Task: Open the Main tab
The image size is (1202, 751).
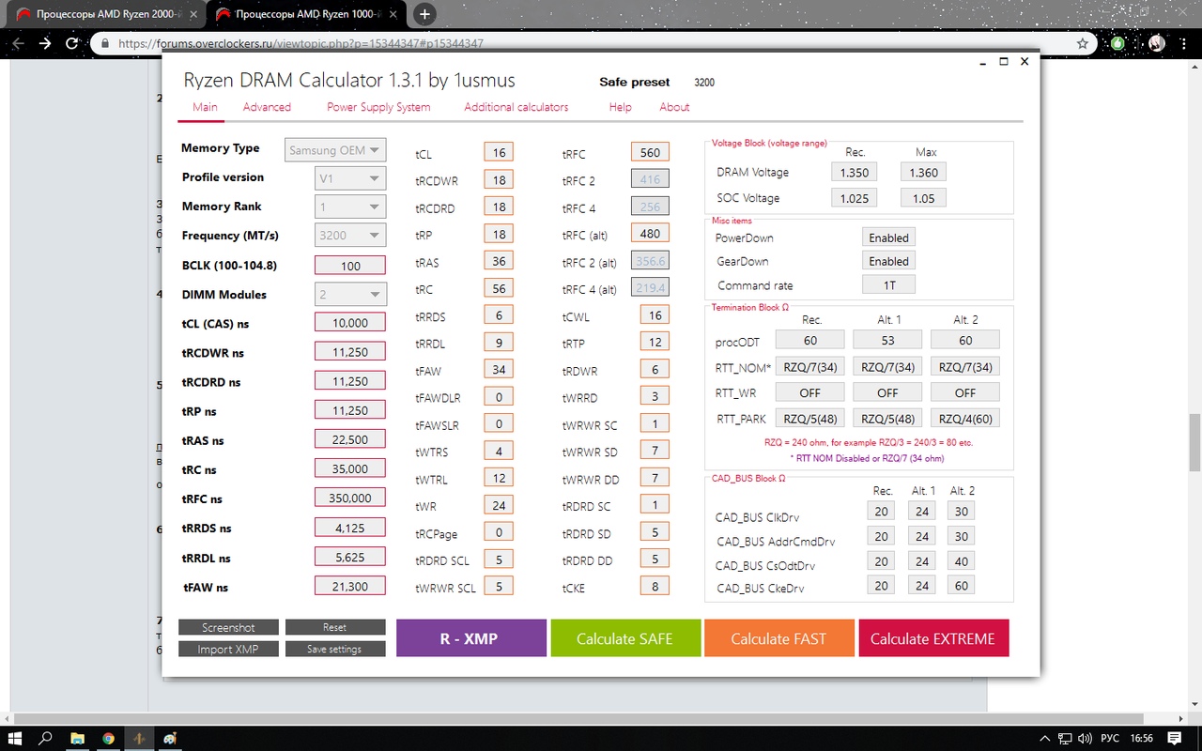Action: pyautogui.click(x=205, y=107)
